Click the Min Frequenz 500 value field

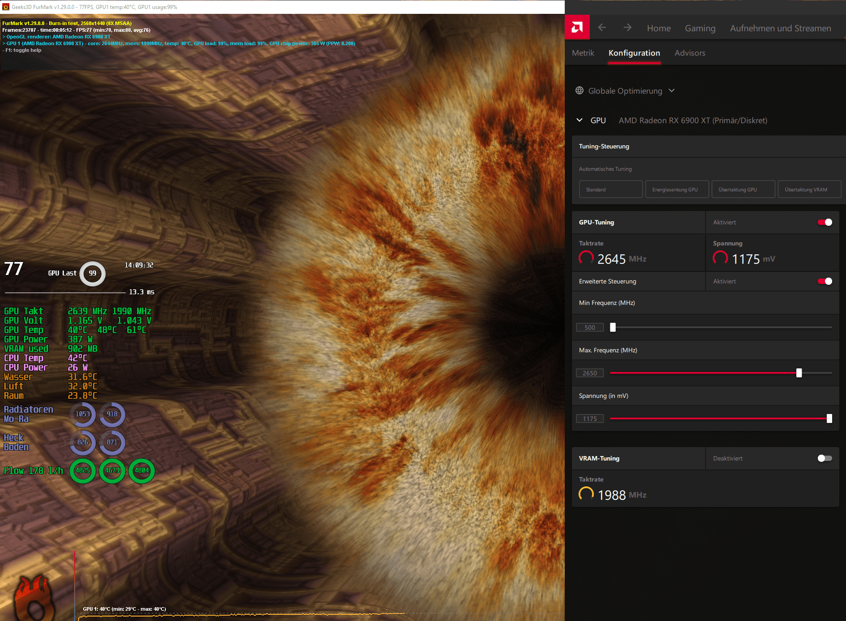[590, 327]
